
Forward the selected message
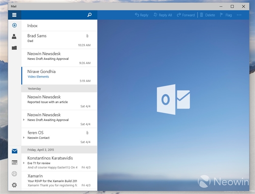(x=185, y=15)
